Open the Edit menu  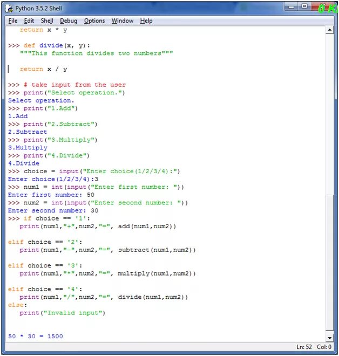point(29,21)
